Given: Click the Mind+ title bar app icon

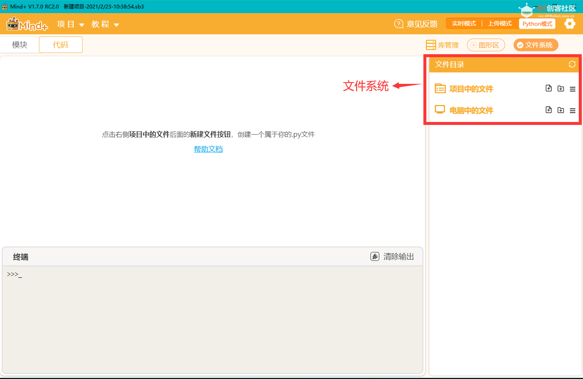Looking at the screenshot, I should (x=5, y=6).
